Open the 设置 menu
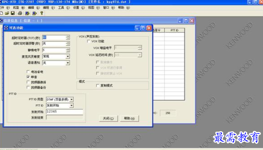 [x=79, y=8]
